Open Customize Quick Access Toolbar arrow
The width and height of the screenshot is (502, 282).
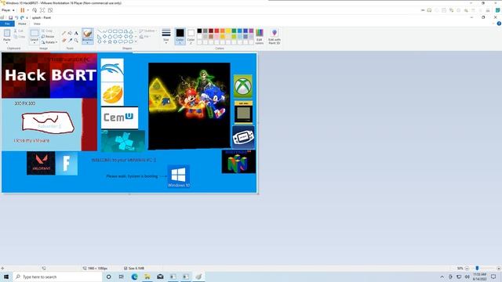[x=27, y=17]
